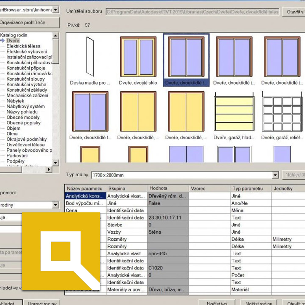Select Okrajové podmínky tree item

pyautogui.click(x=27, y=139)
